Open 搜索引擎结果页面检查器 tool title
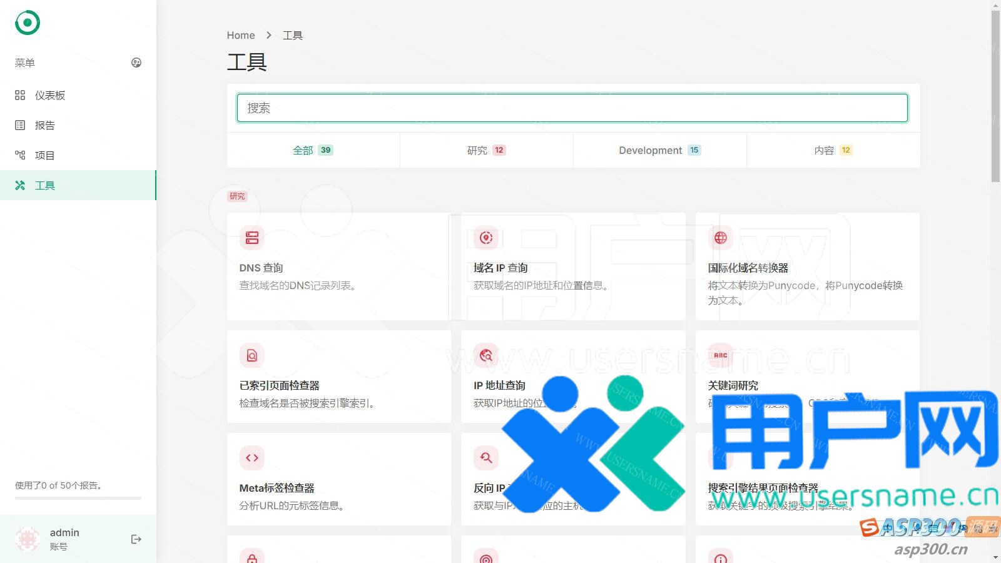The image size is (1001, 563). click(x=763, y=488)
